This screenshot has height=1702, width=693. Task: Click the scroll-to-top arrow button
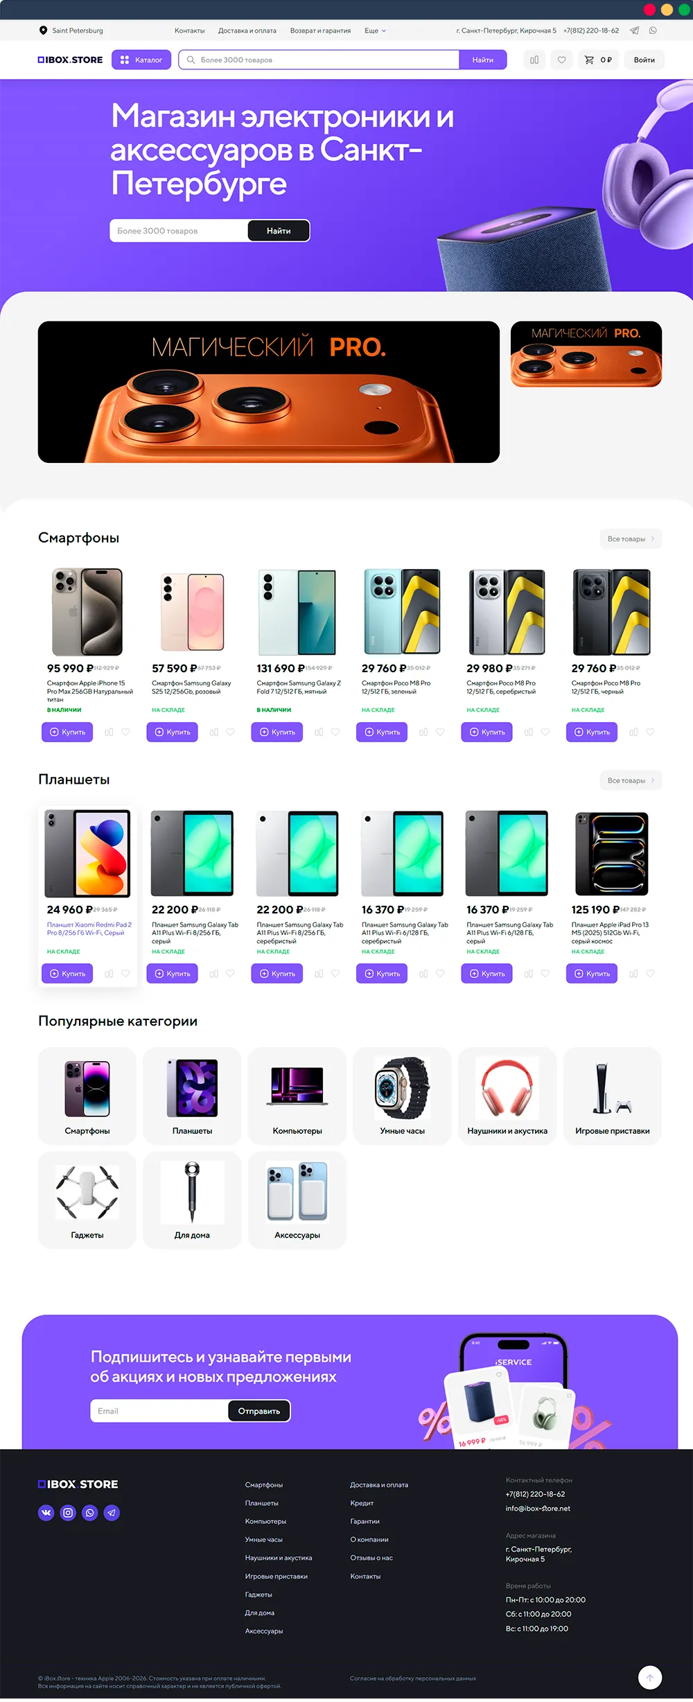649,1678
